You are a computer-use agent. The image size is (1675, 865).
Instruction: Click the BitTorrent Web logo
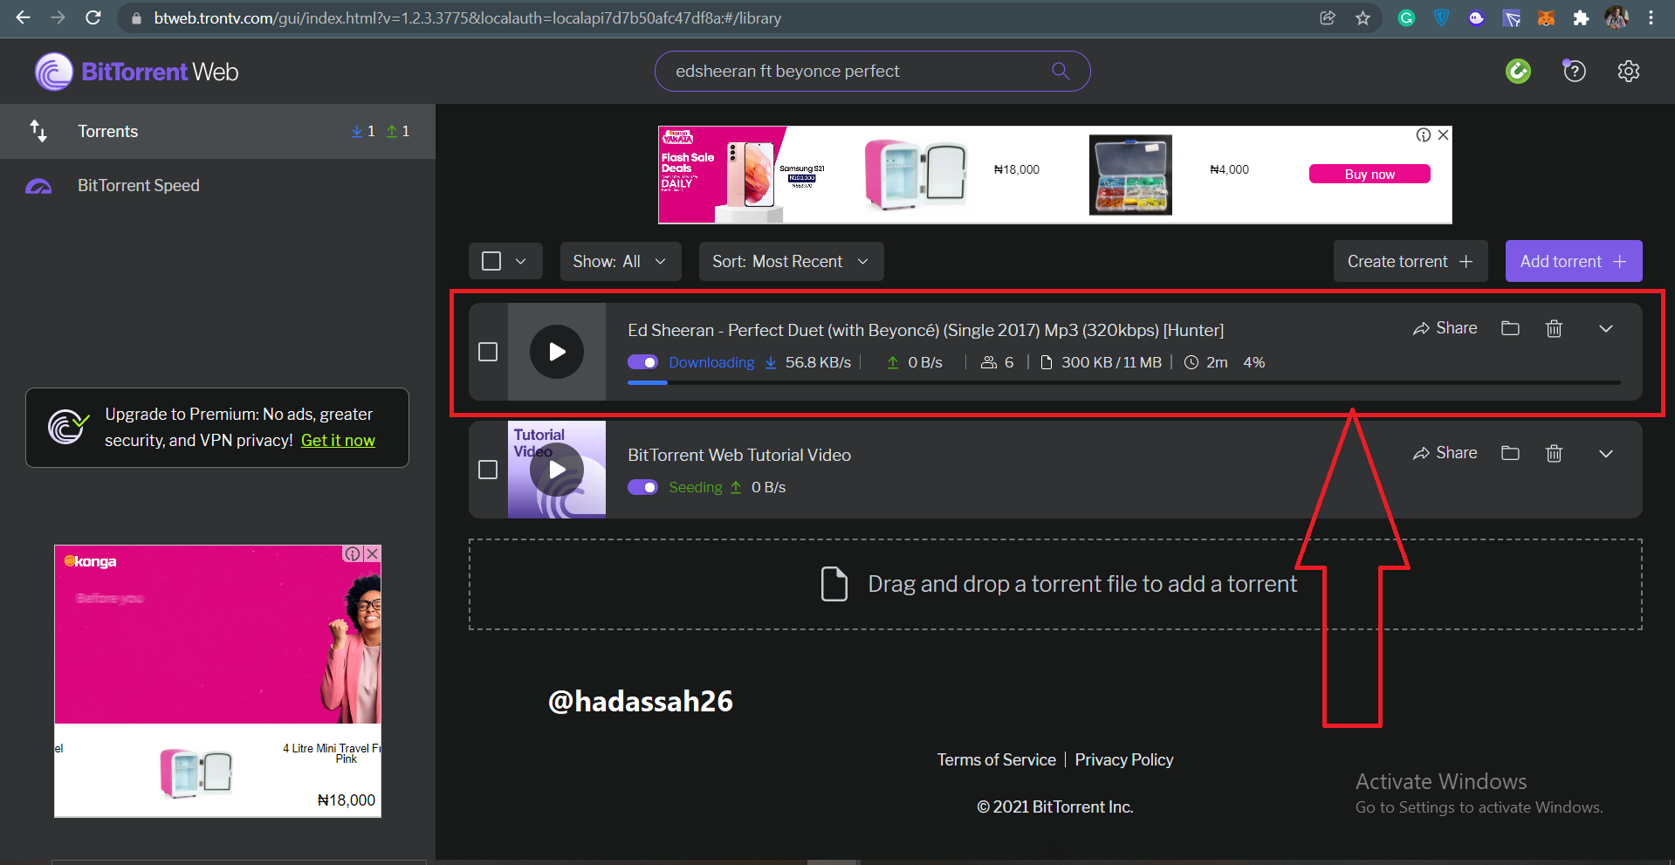pyautogui.click(x=137, y=72)
